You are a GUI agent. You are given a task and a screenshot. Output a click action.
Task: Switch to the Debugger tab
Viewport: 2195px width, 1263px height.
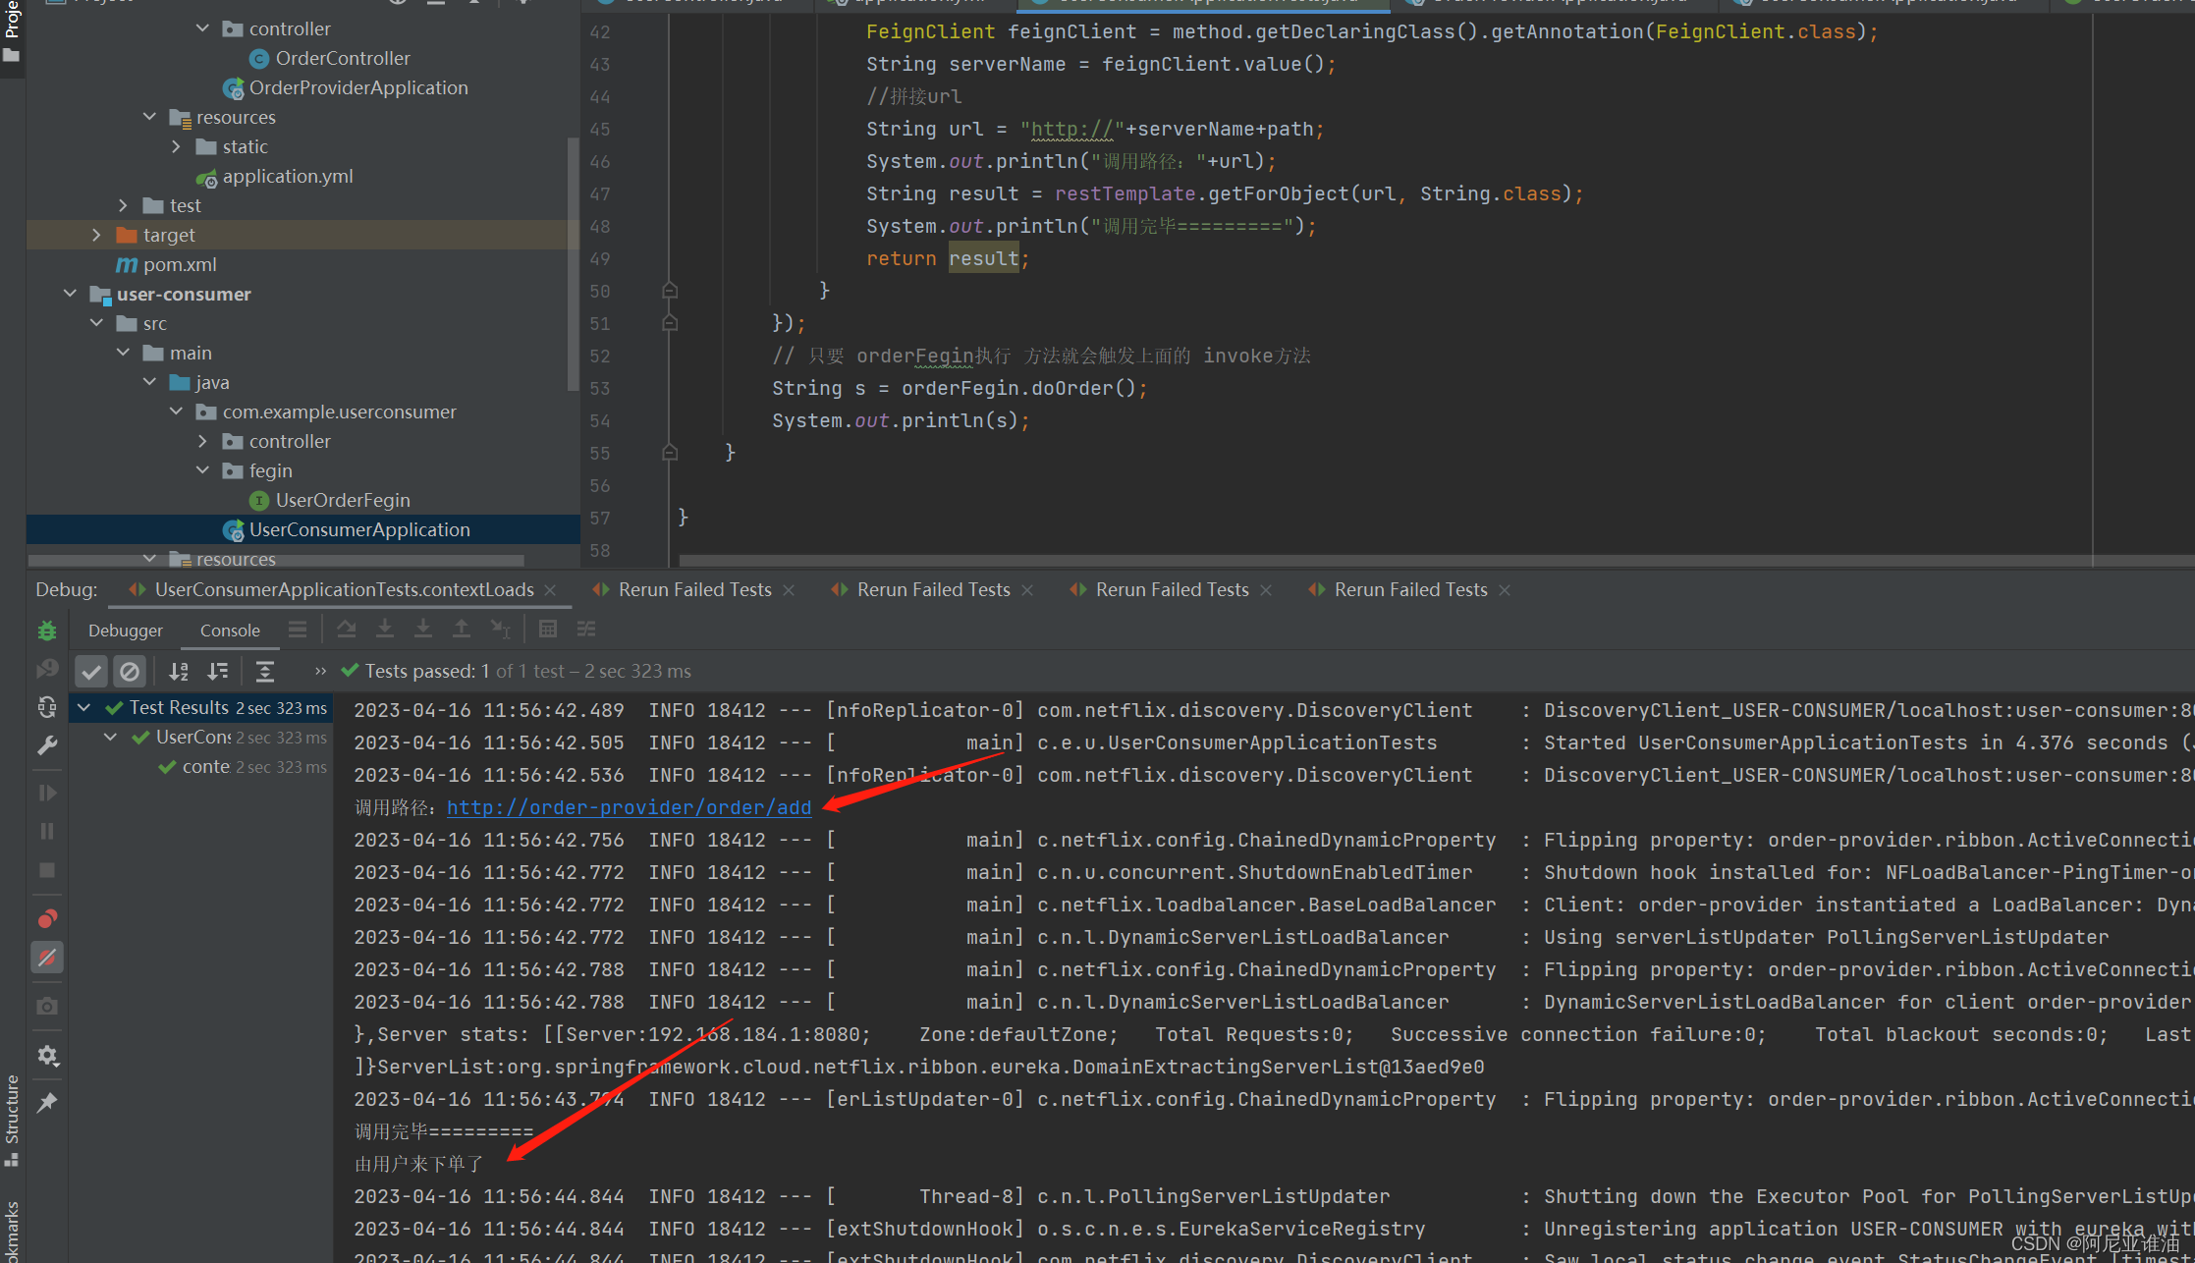(125, 631)
